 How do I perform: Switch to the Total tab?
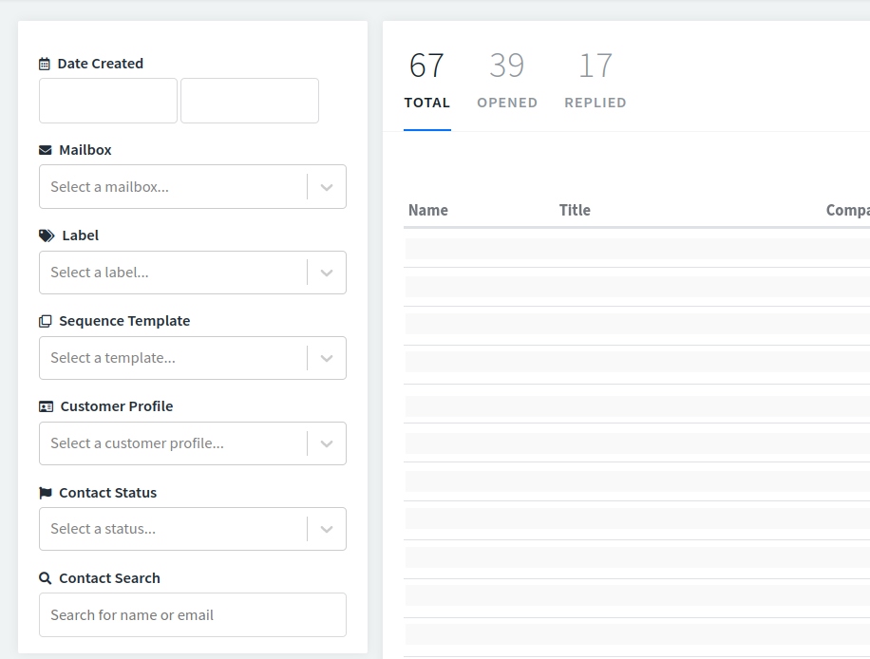coord(427,81)
